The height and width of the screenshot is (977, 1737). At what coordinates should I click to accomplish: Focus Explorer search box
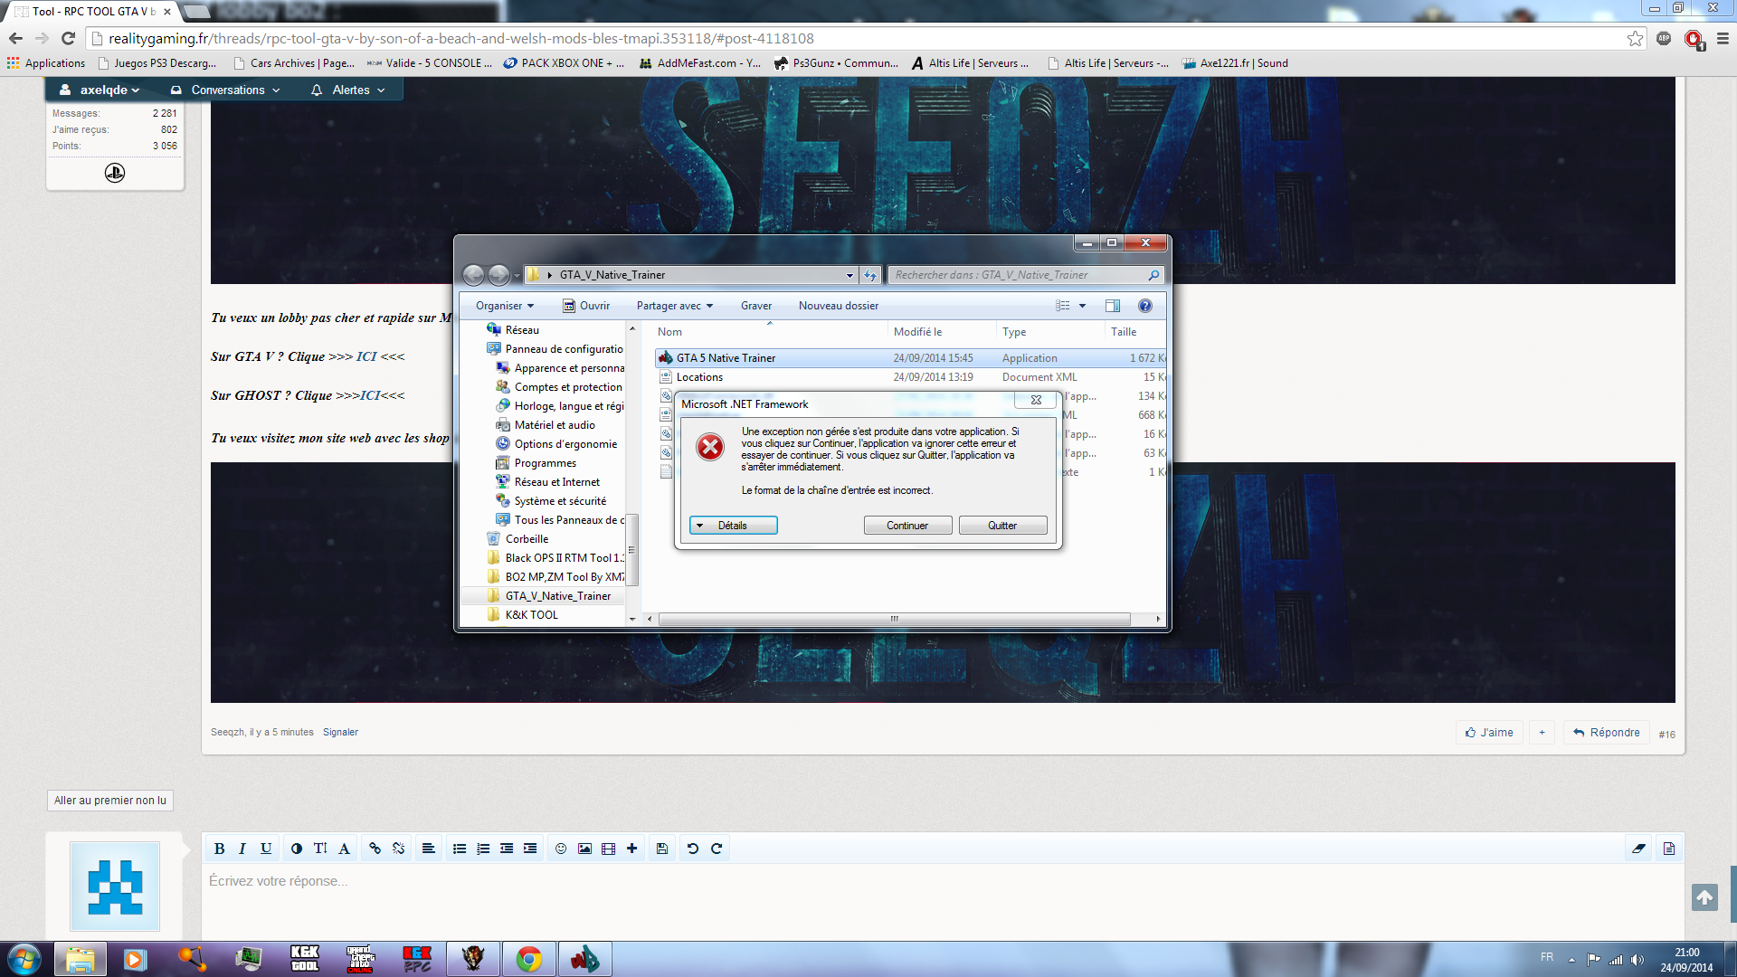point(1025,275)
